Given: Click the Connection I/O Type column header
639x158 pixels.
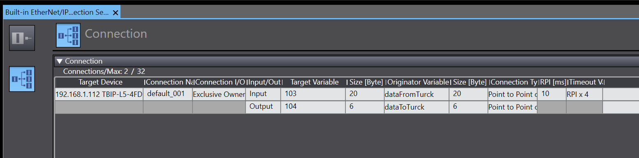Looking at the screenshot, I should 220,82.
